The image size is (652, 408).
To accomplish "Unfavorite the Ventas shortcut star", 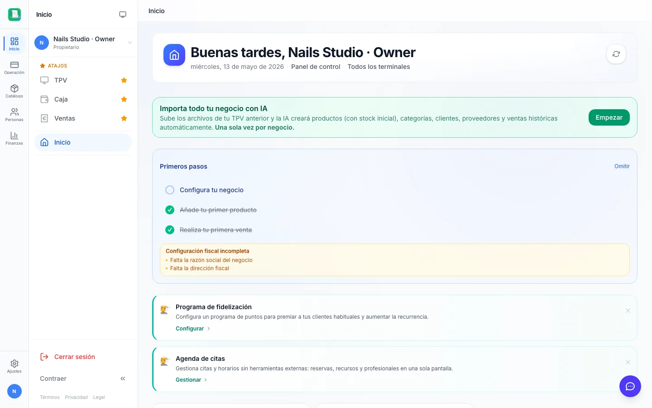I will [x=124, y=118].
